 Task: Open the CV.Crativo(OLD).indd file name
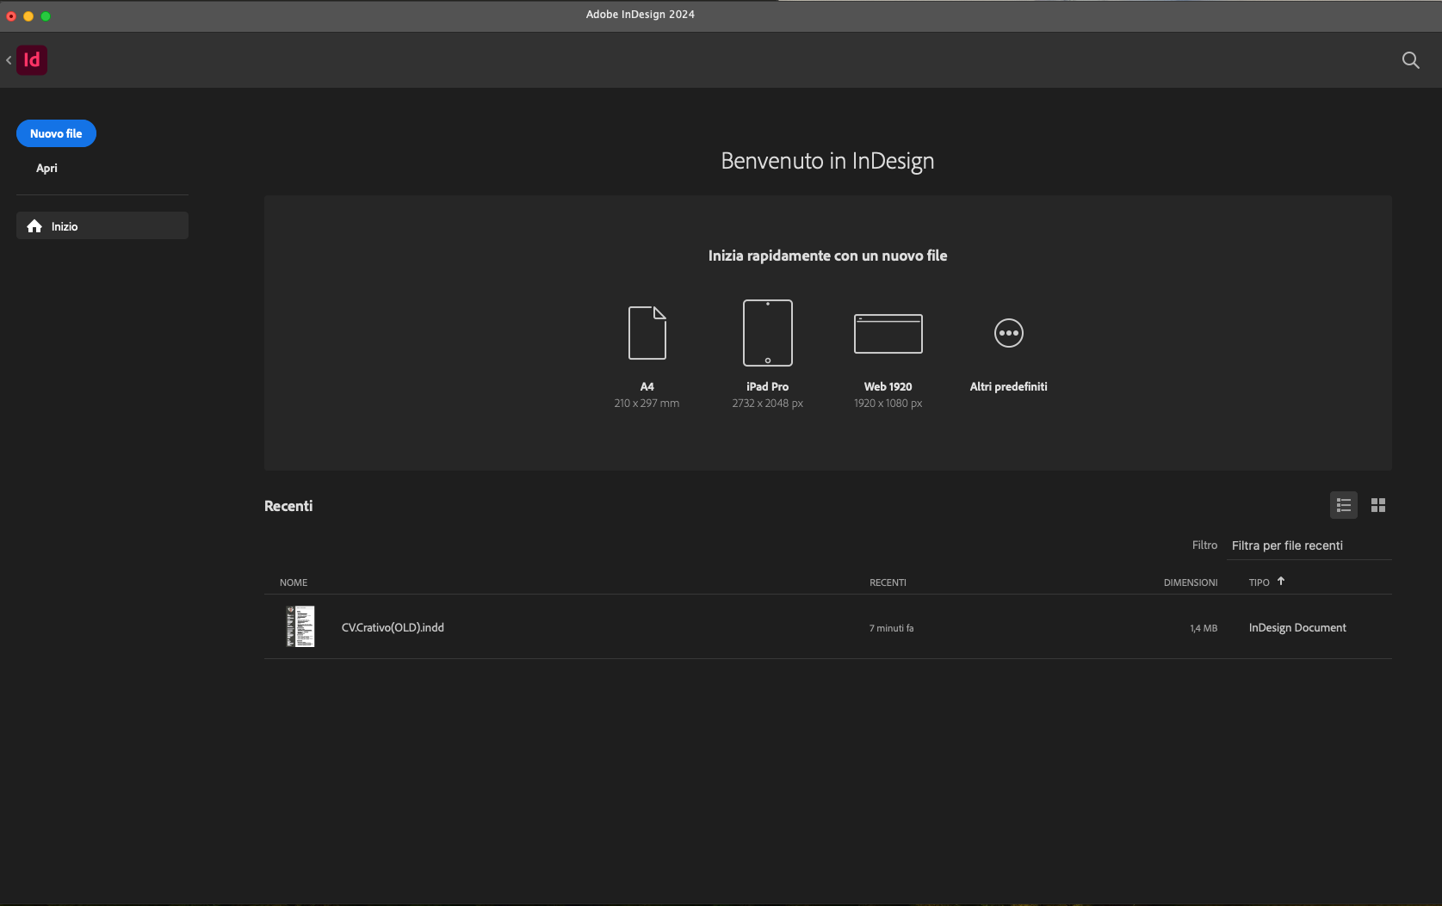tap(393, 627)
